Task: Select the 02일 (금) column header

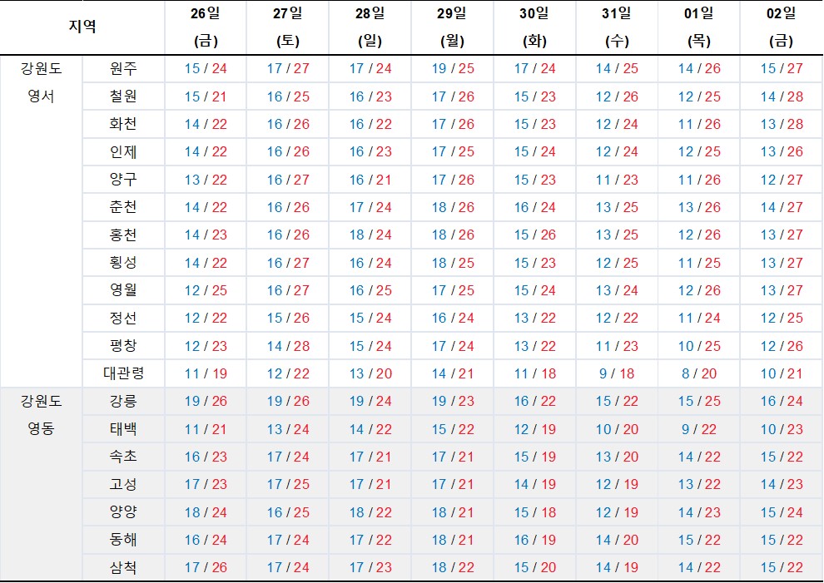Action: tap(782, 27)
